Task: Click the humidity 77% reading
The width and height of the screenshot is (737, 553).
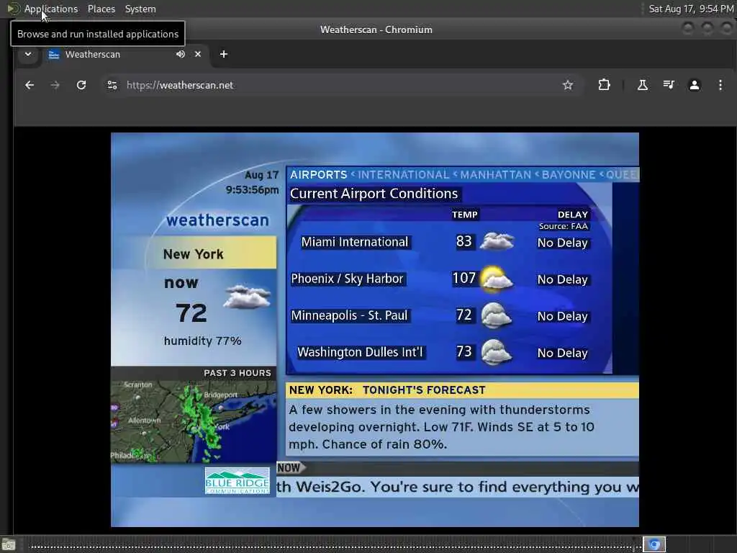Action: pyautogui.click(x=202, y=341)
